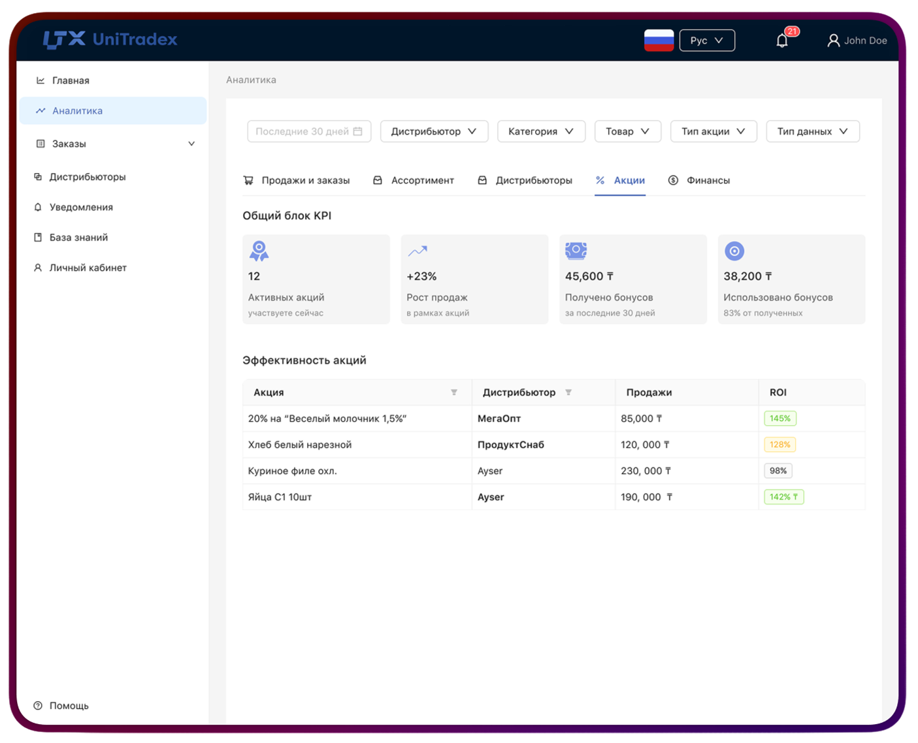This screenshot has height=743, width=918.
Task: Open the Категория filter dropdown
Action: (541, 131)
